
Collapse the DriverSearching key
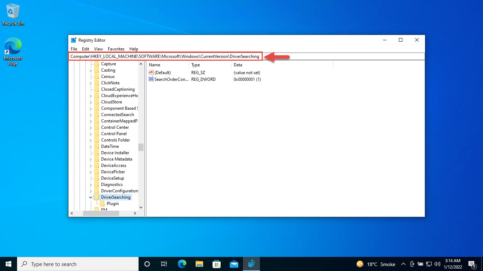pyautogui.click(x=91, y=197)
